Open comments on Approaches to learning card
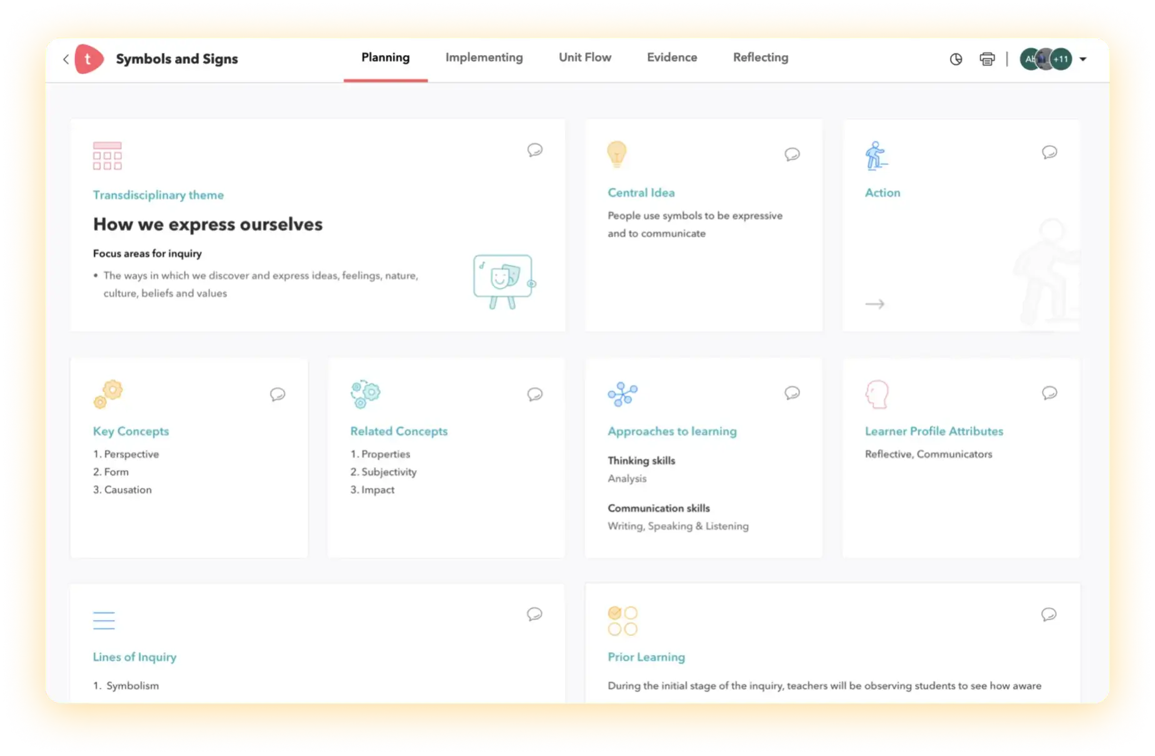Image resolution: width=1155 pixels, height=756 pixels. coord(792,393)
